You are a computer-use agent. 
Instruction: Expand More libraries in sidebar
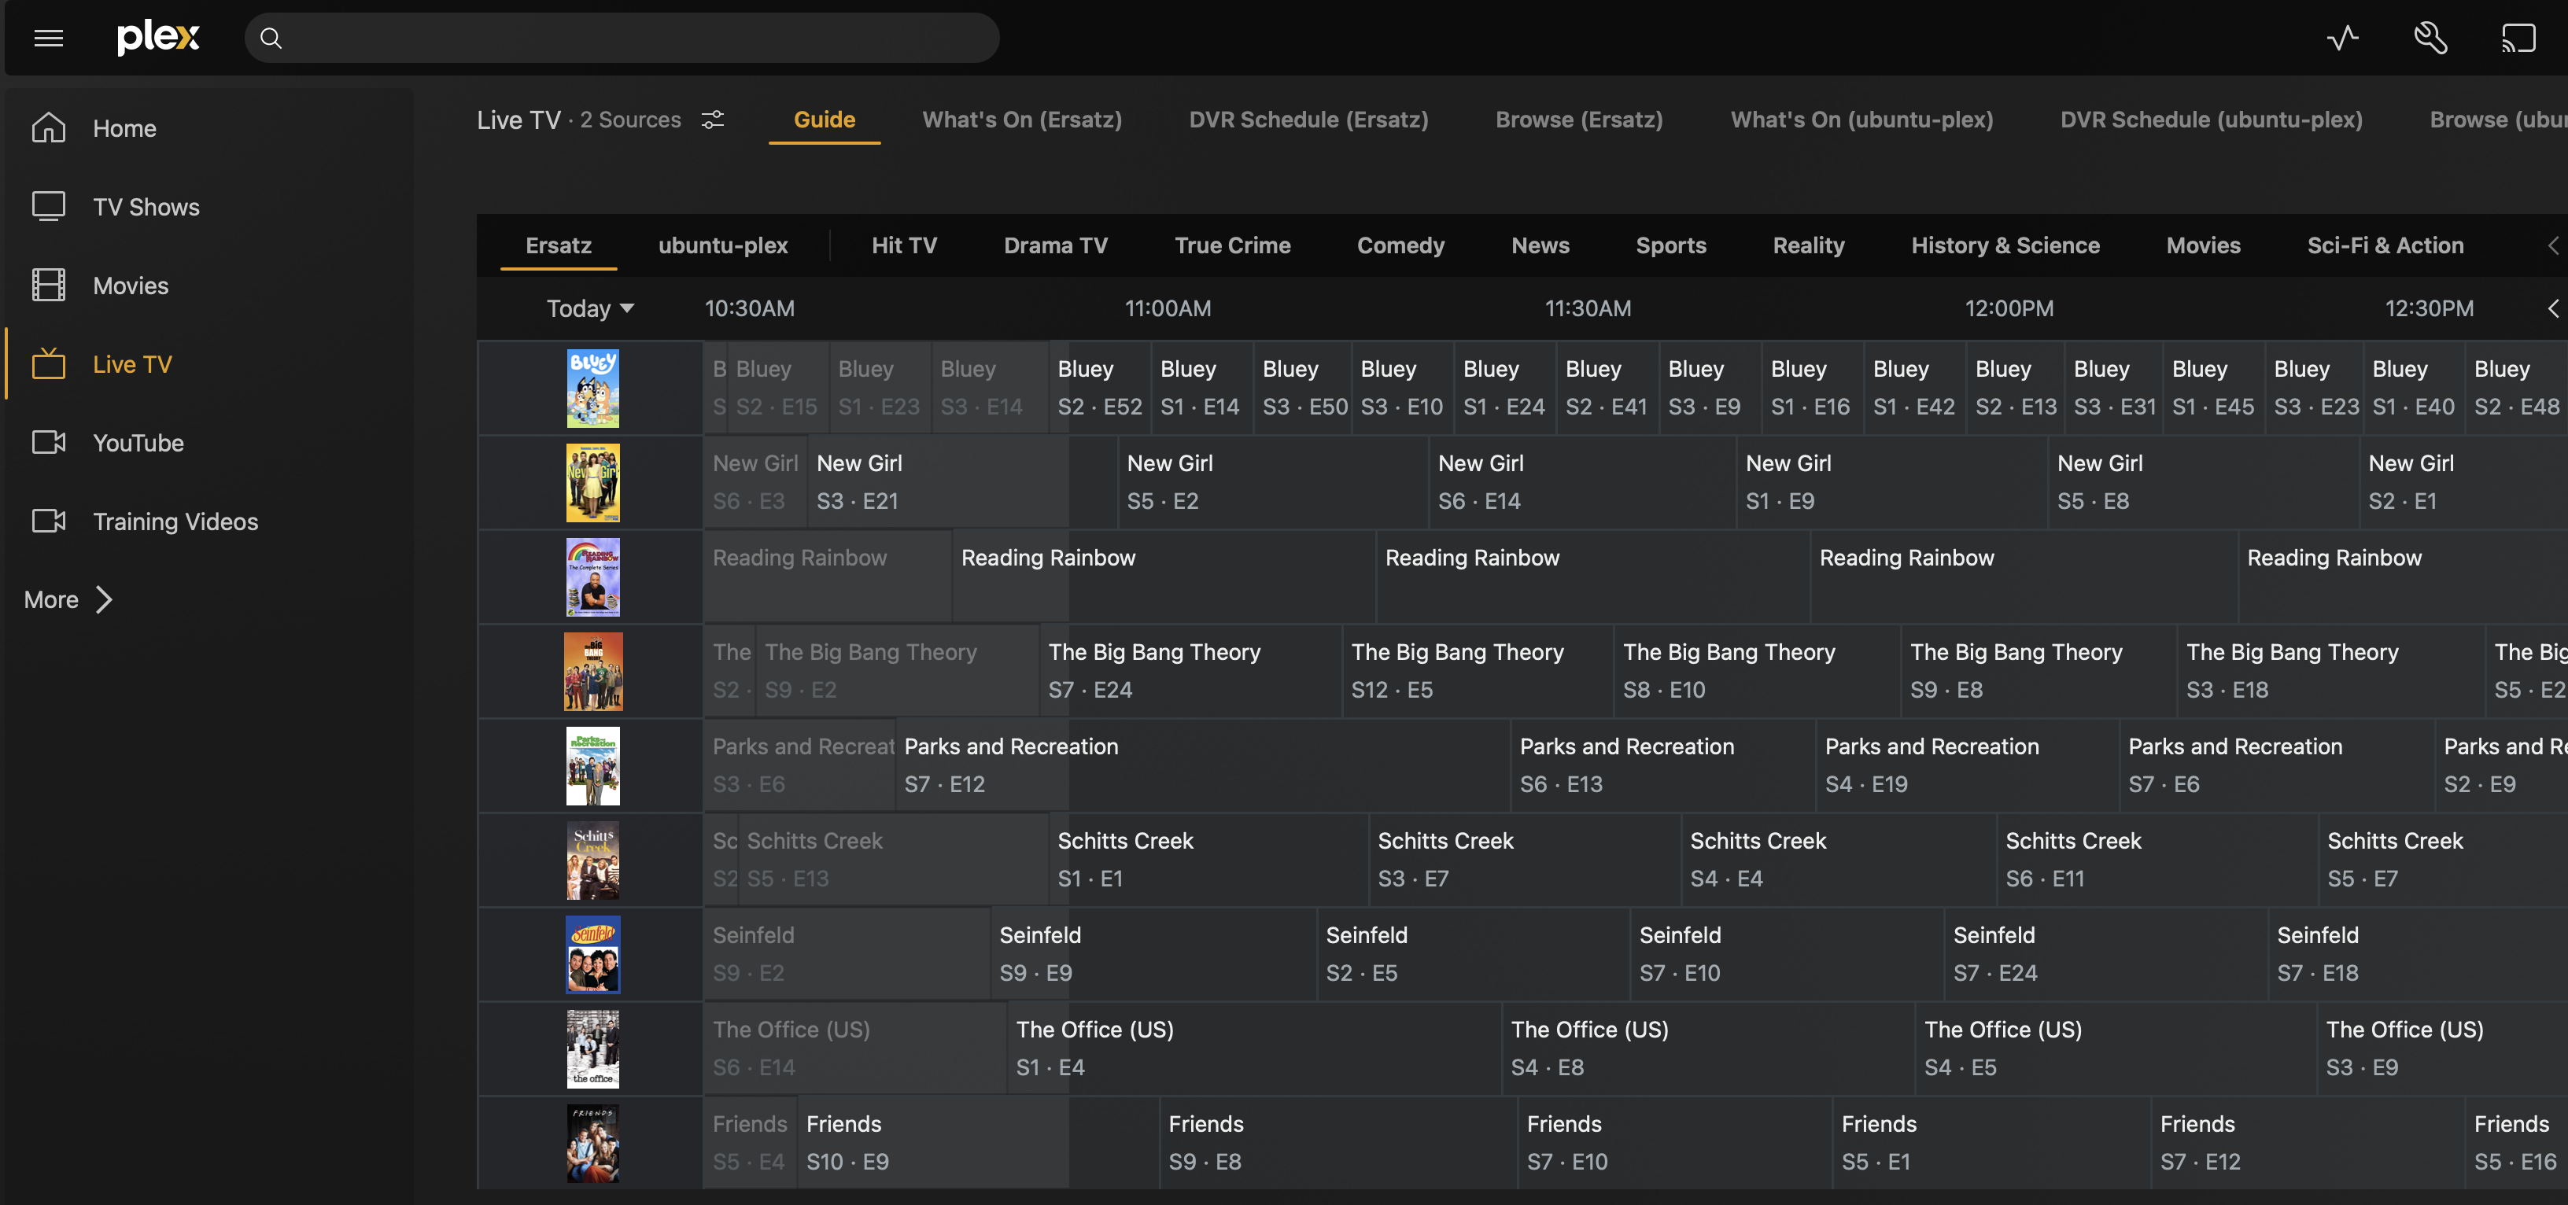coord(68,600)
